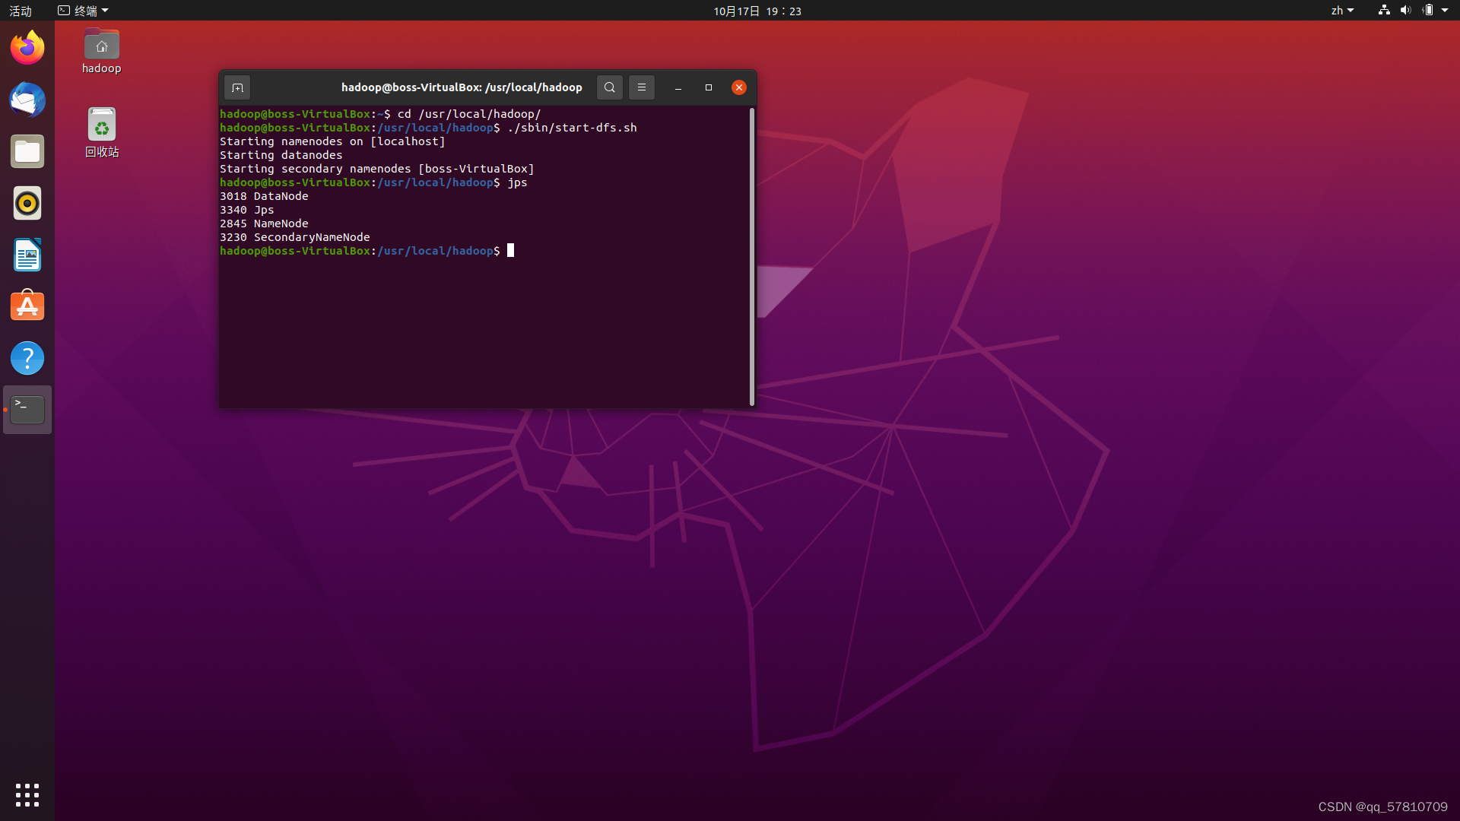Image resolution: width=1460 pixels, height=821 pixels.
Task: Open the clock and calendar panel
Action: 757,11
